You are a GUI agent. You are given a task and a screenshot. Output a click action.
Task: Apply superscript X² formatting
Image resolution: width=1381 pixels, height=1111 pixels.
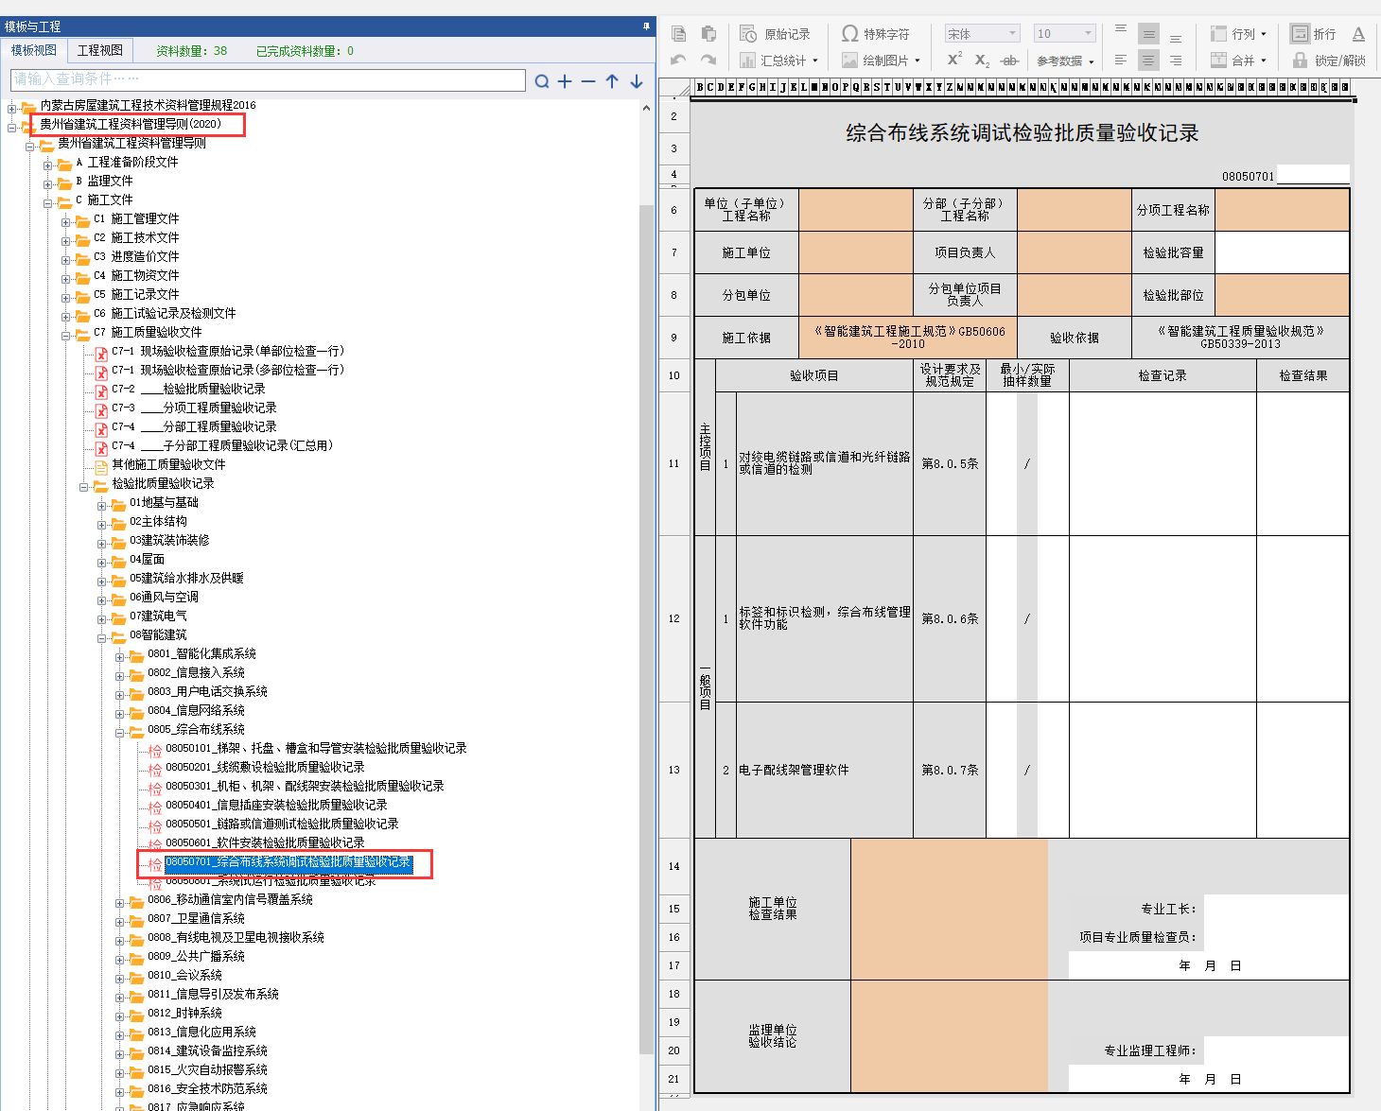tap(954, 60)
